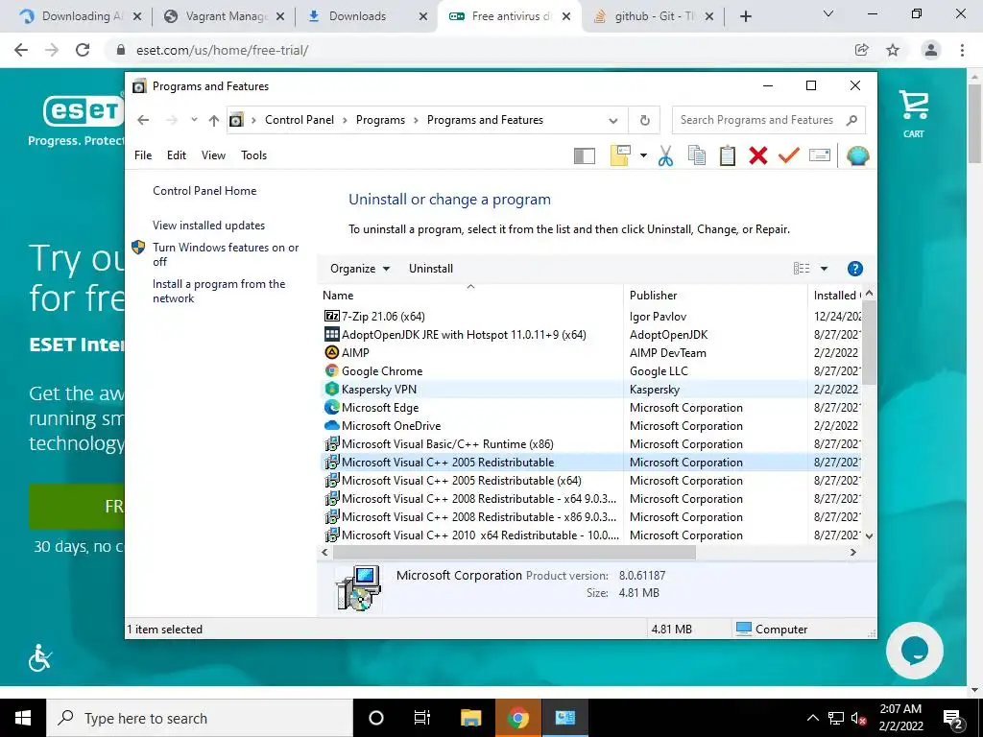Open the recent locations dropdown arrow

tap(194, 120)
